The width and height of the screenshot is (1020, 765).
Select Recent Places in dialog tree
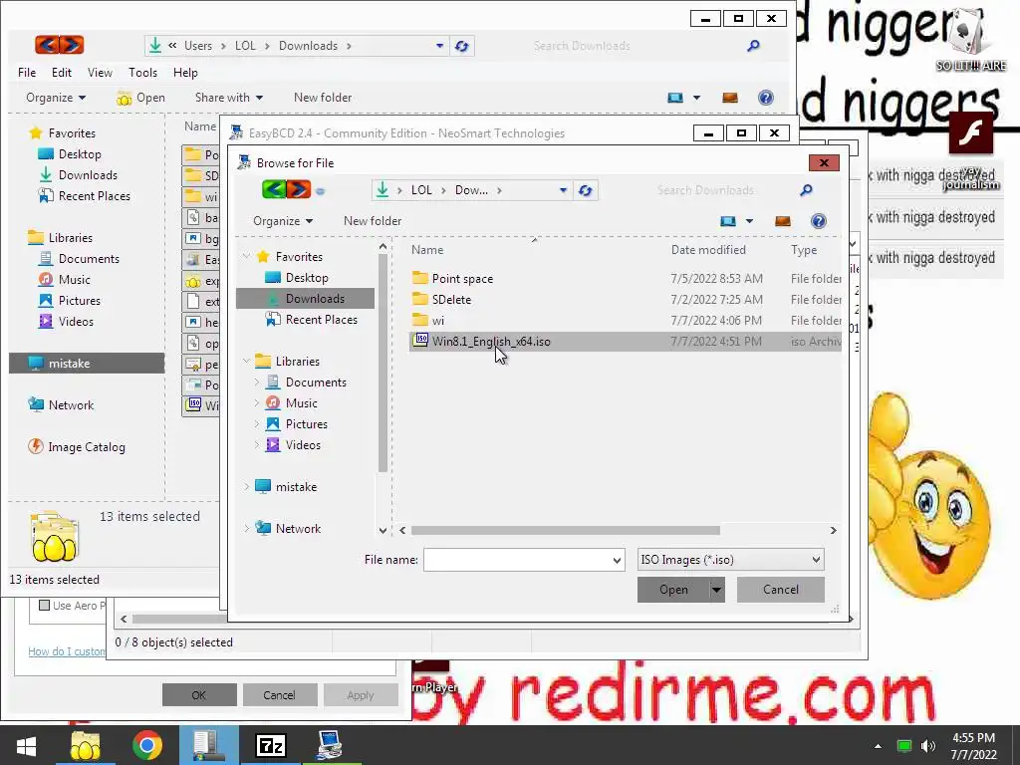pyautogui.click(x=322, y=320)
